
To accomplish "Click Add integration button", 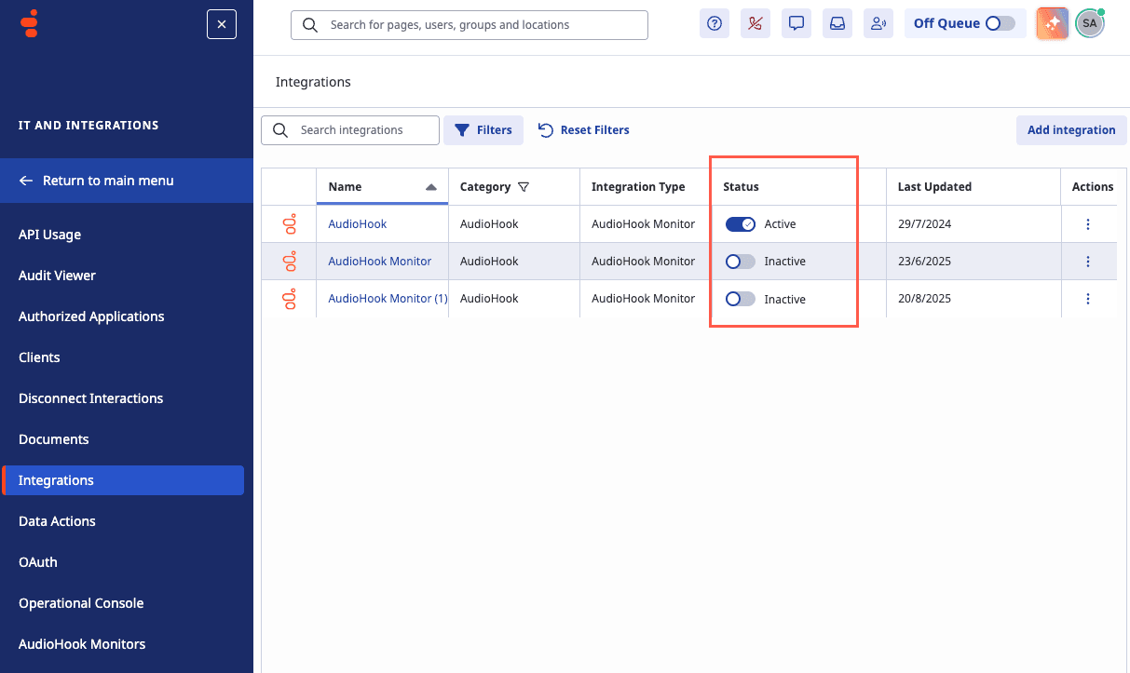I will click(x=1071, y=130).
